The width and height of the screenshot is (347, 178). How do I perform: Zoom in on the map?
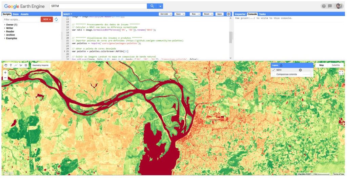pos(5,72)
